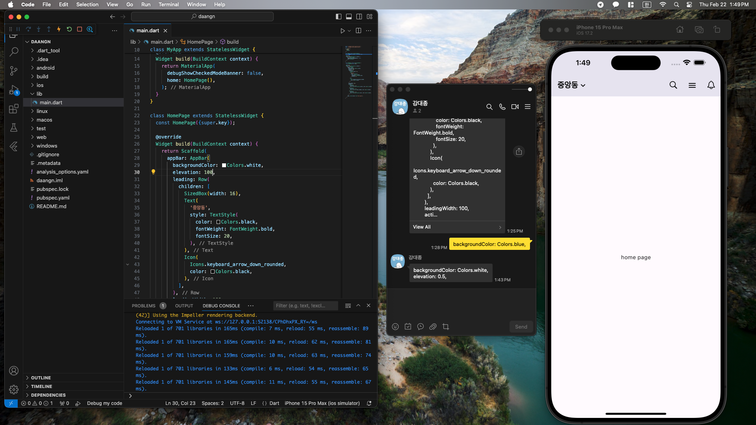This screenshot has height=425, width=756.
Task: Click the Run code play icon in editor
Action: click(x=343, y=31)
